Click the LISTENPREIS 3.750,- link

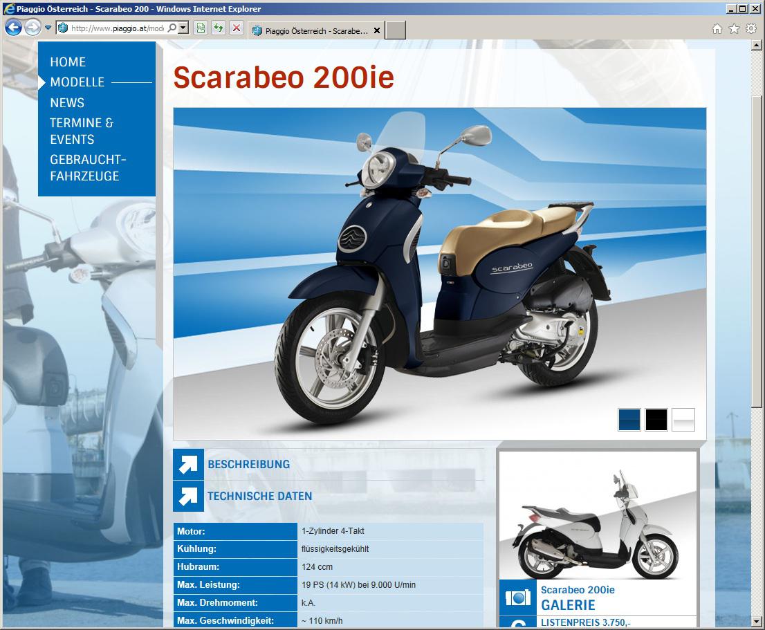585,622
